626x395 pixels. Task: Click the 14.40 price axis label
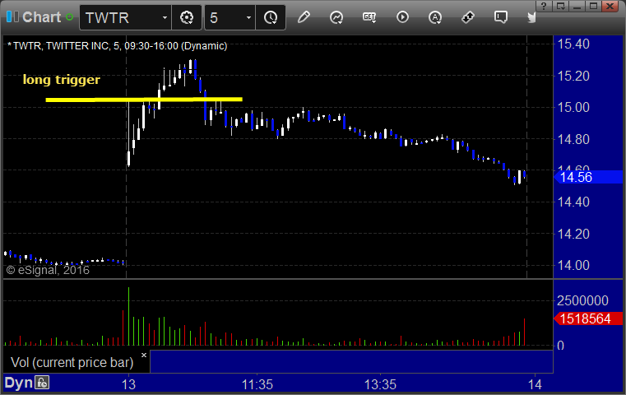click(x=573, y=202)
